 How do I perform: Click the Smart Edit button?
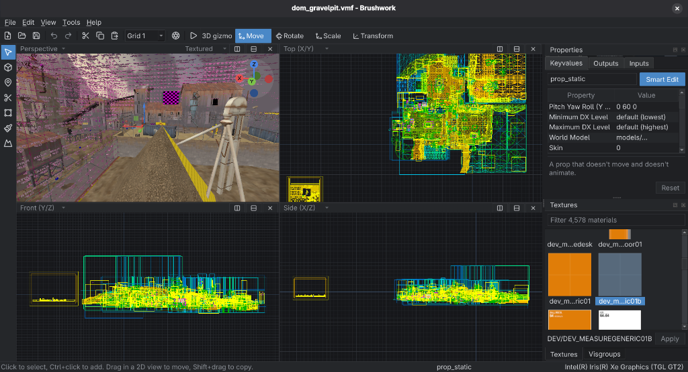(662, 79)
